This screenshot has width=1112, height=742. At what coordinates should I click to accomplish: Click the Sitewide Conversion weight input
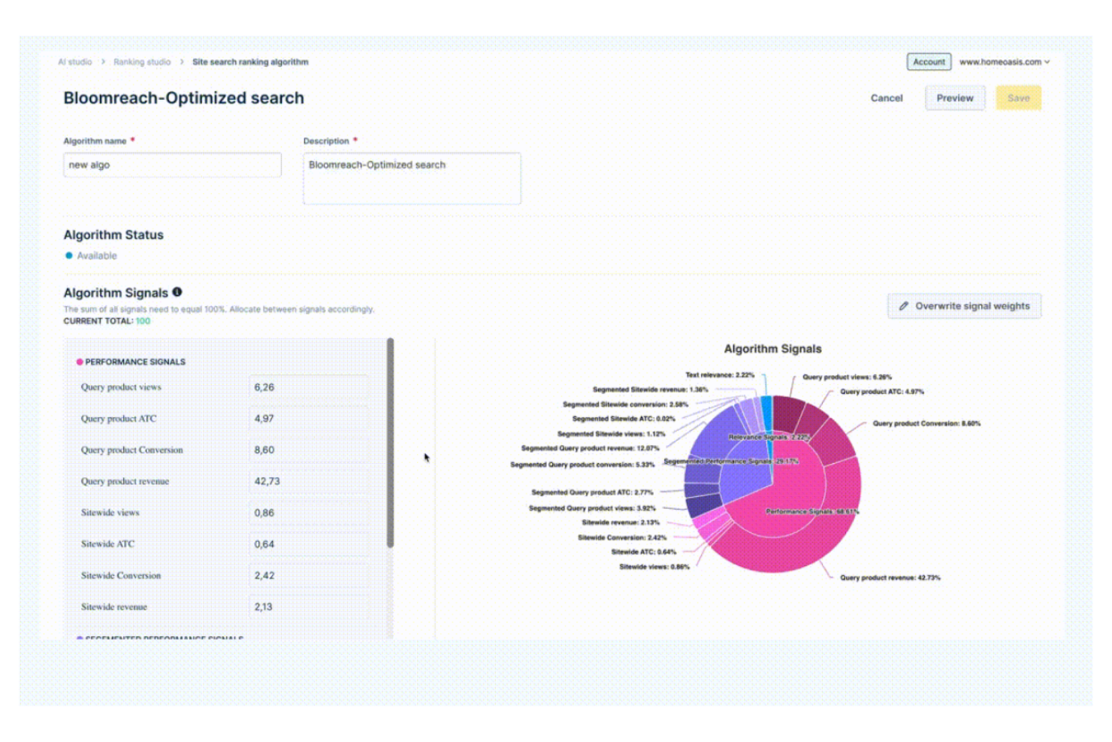pos(309,575)
